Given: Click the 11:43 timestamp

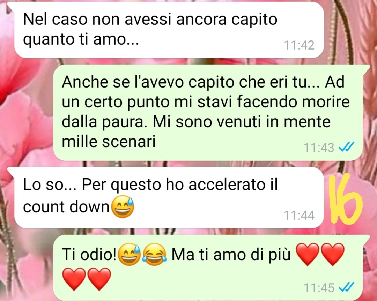Looking at the screenshot, I should tap(319, 148).
